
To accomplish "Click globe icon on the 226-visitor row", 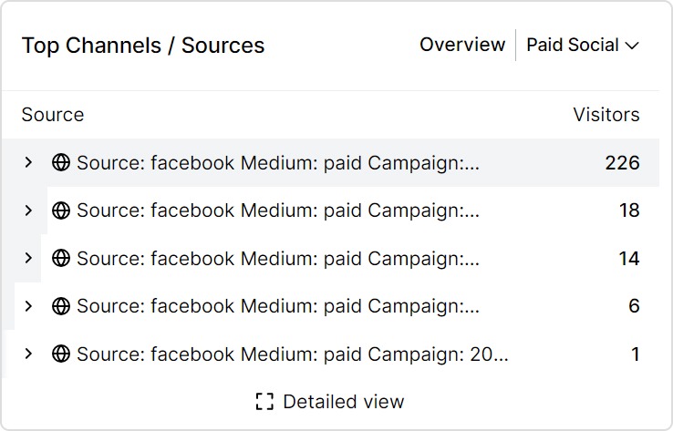I will [x=61, y=163].
